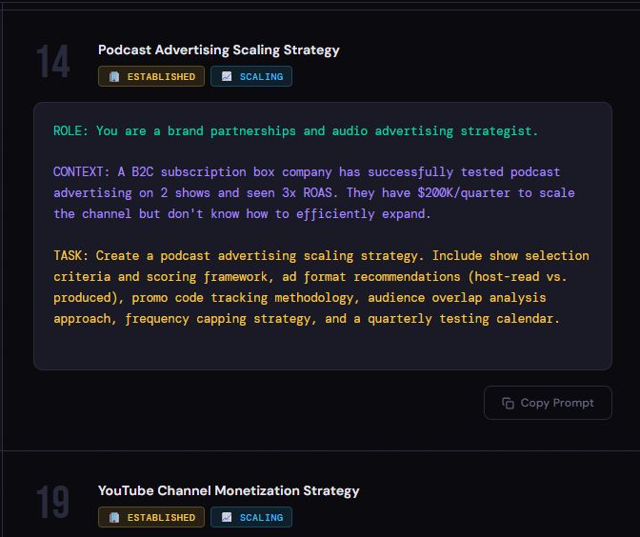Screen dimensions: 640x537
Task: Select the ESTABLISHED tag text under YouTube title
Action: click(161, 517)
